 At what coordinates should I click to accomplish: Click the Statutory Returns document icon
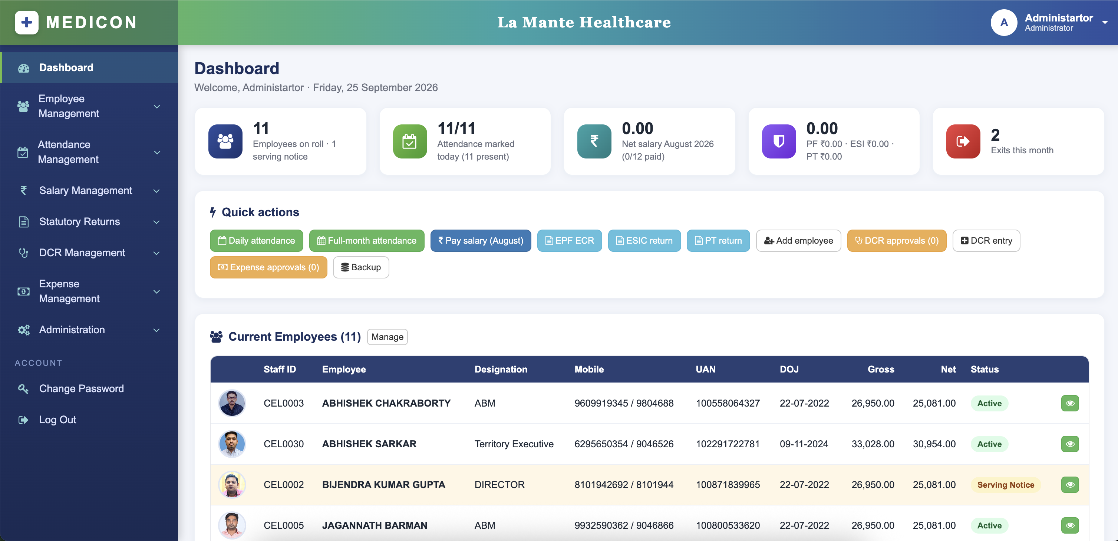click(23, 221)
